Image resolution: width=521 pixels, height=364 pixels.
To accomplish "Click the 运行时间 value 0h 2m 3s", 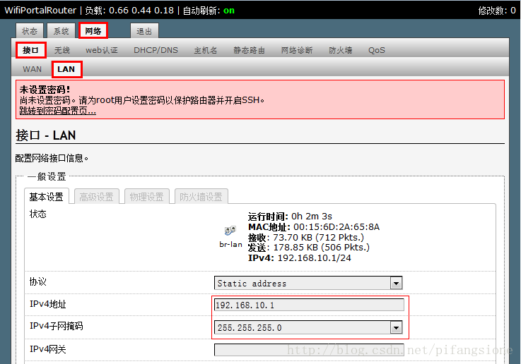I will tap(312, 217).
